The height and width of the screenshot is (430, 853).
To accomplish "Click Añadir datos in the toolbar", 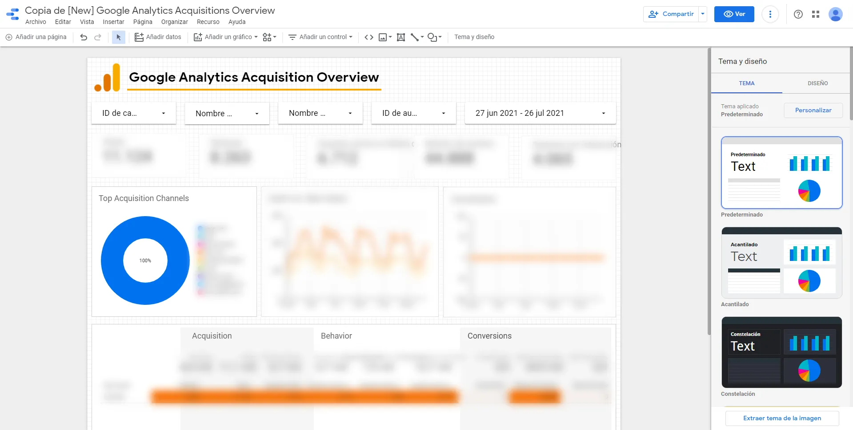I will pos(158,37).
